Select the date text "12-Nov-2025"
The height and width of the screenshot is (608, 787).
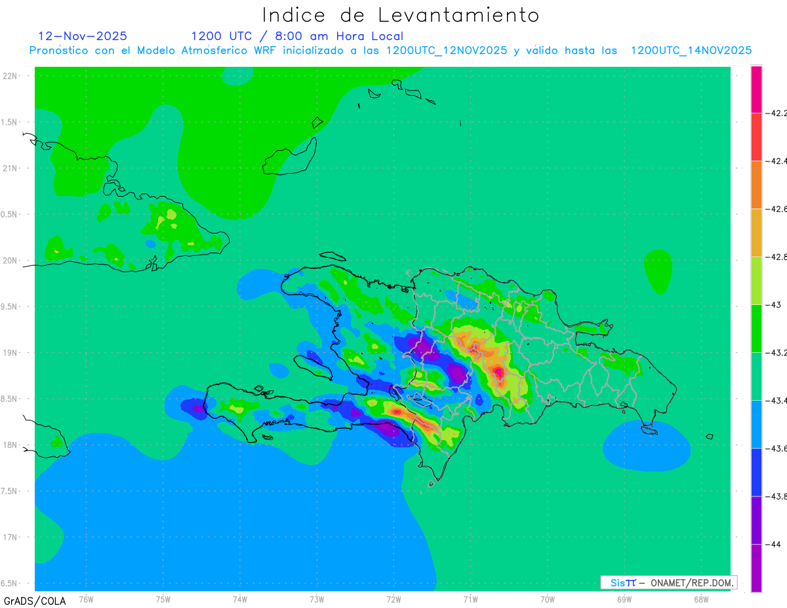[83, 36]
